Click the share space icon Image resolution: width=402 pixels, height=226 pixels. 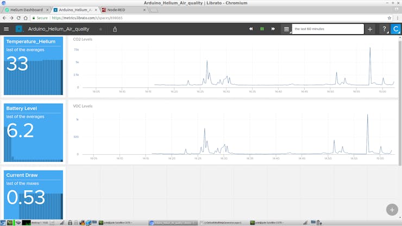pos(115,29)
